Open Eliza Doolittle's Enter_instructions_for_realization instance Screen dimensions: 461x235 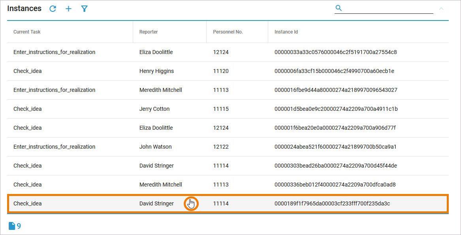(x=54, y=52)
